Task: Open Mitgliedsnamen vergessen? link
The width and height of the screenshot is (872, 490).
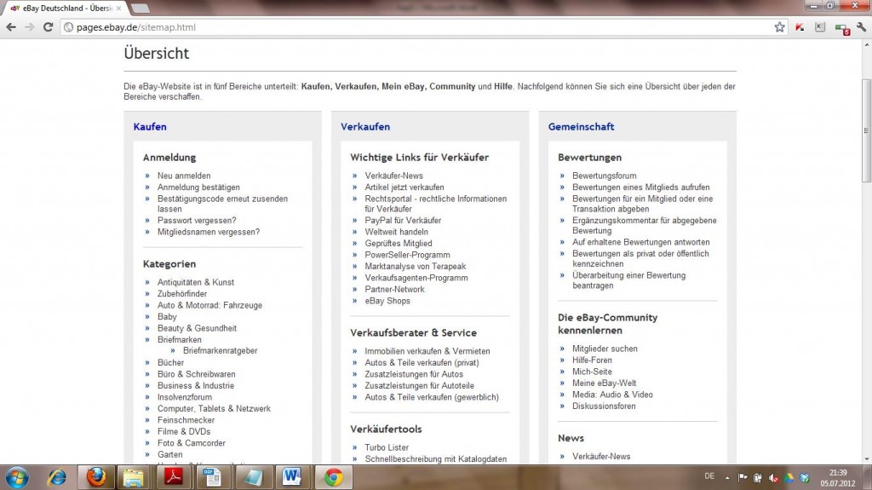Action: 209,232
